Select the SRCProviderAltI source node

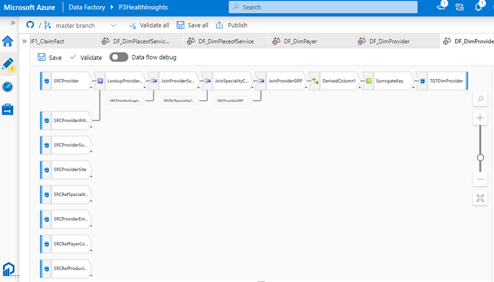tap(66, 120)
